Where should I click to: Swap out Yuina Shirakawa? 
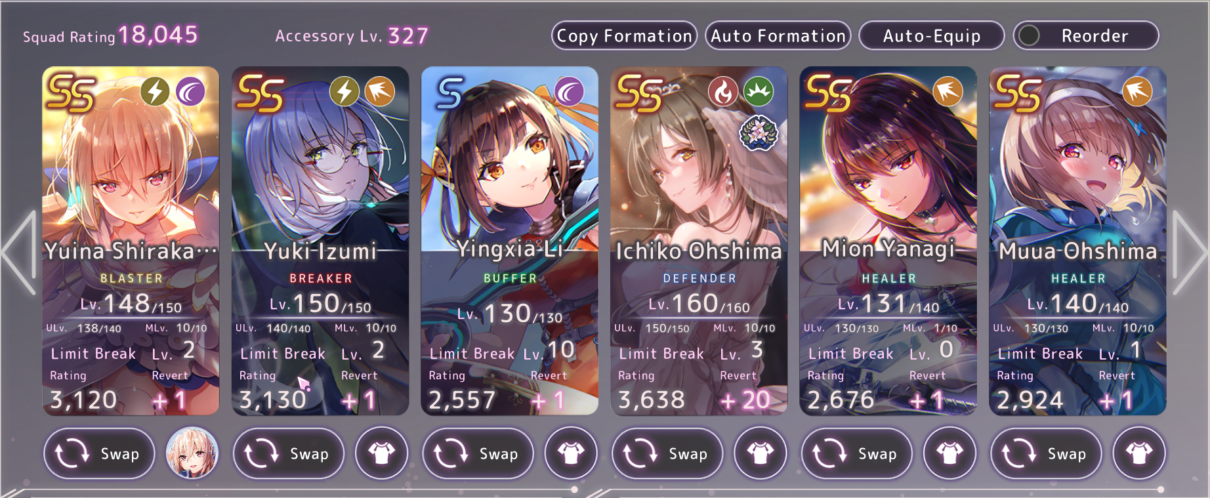click(x=99, y=453)
